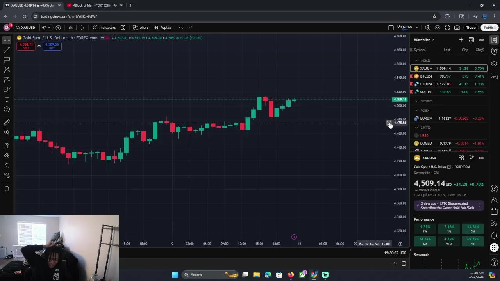Open the Watchlist name dropdown
Viewport: 500px width, 281px height.
tap(424, 40)
